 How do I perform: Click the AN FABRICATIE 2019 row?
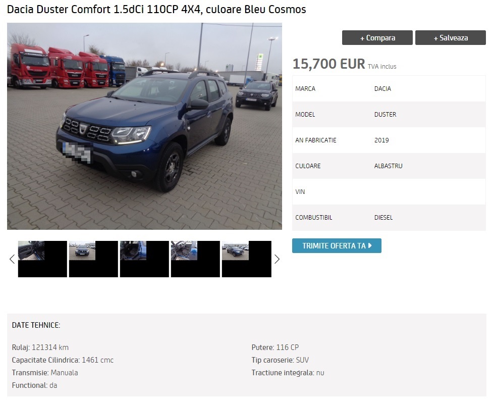389,140
